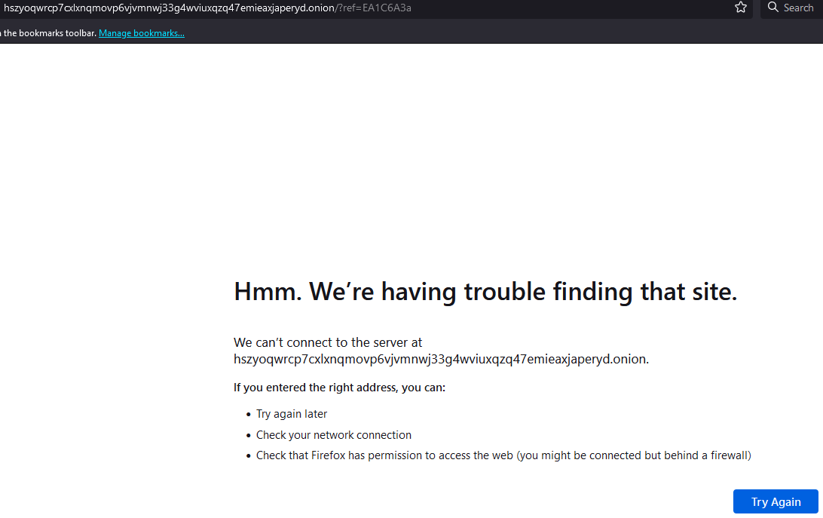Screen dimensions: 823x518
Task: Click the onion address in the error message
Action: [441, 360]
